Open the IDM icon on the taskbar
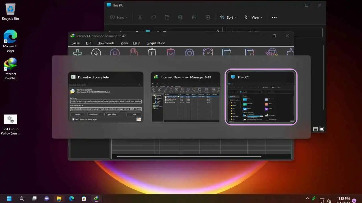This screenshot has width=362, height=203. (x=96, y=198)
